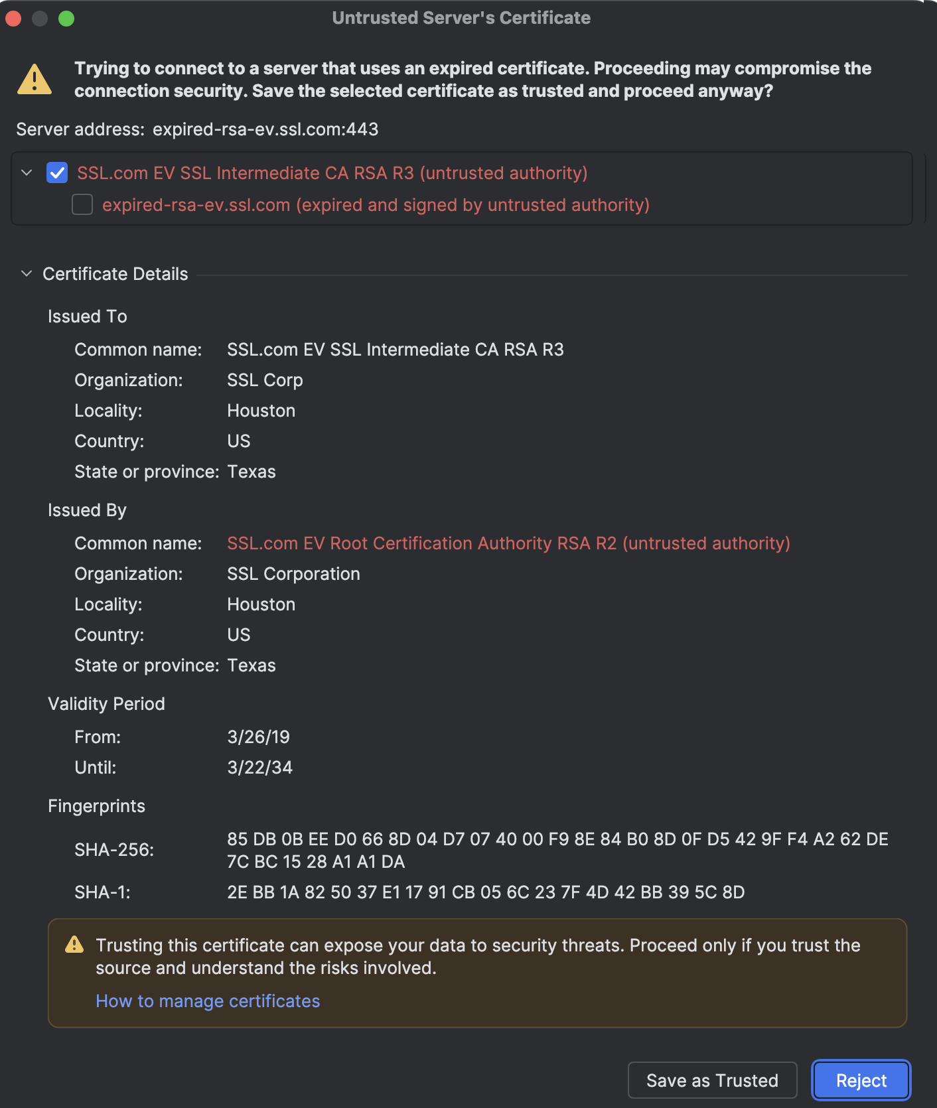Click the small warning icon in the trust banner
The height and width of the screenshot is (1108, 937).
tap(74, 944)
